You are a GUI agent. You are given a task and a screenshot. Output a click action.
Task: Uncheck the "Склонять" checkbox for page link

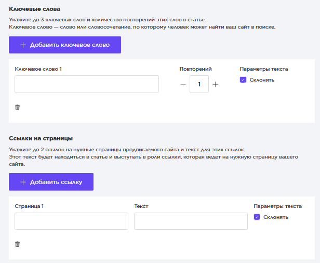257,217
